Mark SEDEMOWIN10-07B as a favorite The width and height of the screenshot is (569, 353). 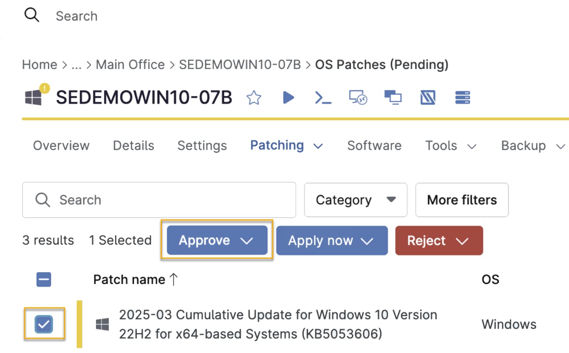click(254, 97)
